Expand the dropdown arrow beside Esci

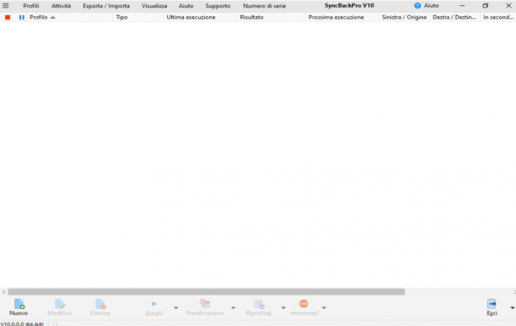513,308
